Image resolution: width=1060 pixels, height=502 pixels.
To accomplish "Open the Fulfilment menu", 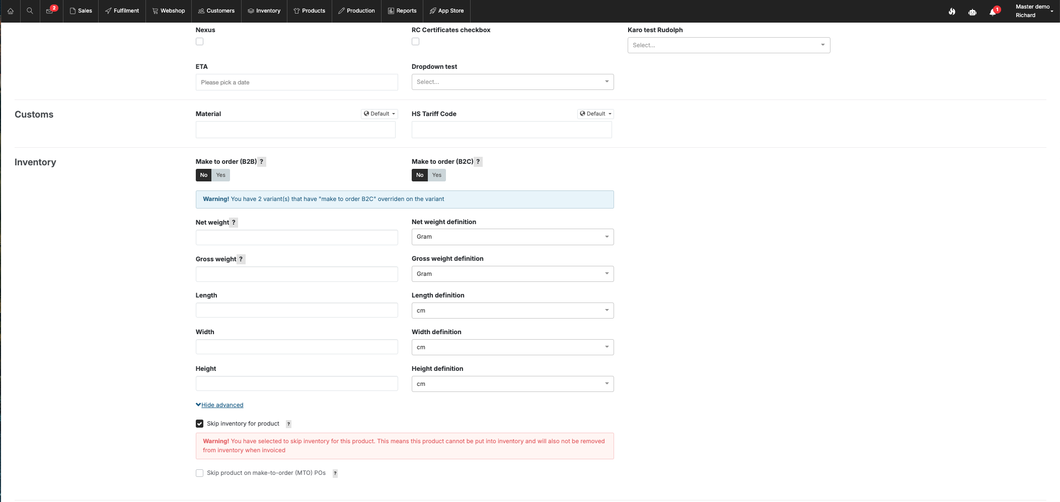I will [x=122, y=11].
